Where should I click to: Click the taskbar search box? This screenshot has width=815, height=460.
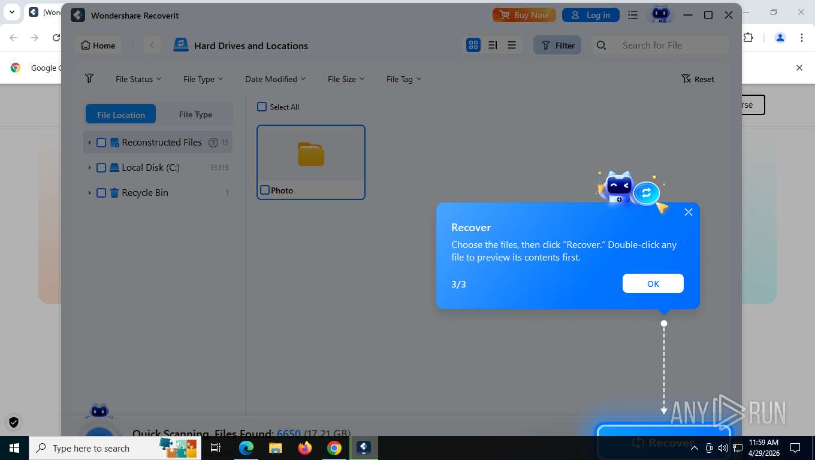(x=114, y=448)
